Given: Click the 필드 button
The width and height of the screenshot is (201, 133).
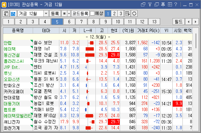Looking at the screenshot, I should point(178,22).
